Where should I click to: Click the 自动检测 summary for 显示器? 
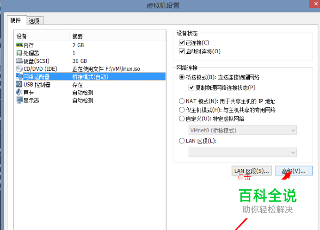83,100
